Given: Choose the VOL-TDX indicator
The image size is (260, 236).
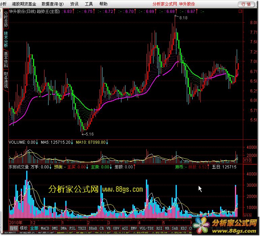Looking at the screenshot, I should tap(146, 228).
